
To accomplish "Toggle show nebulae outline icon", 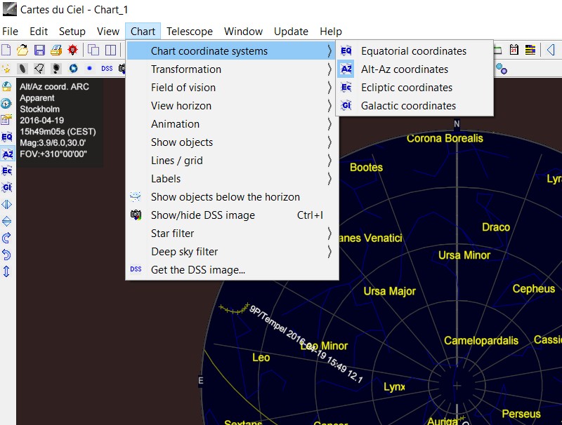I will click(x=56, y=68).
